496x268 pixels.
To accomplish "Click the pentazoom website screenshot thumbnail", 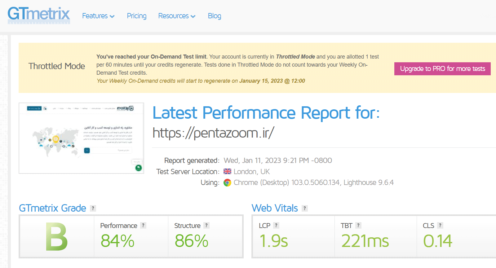I will (81, 138).
